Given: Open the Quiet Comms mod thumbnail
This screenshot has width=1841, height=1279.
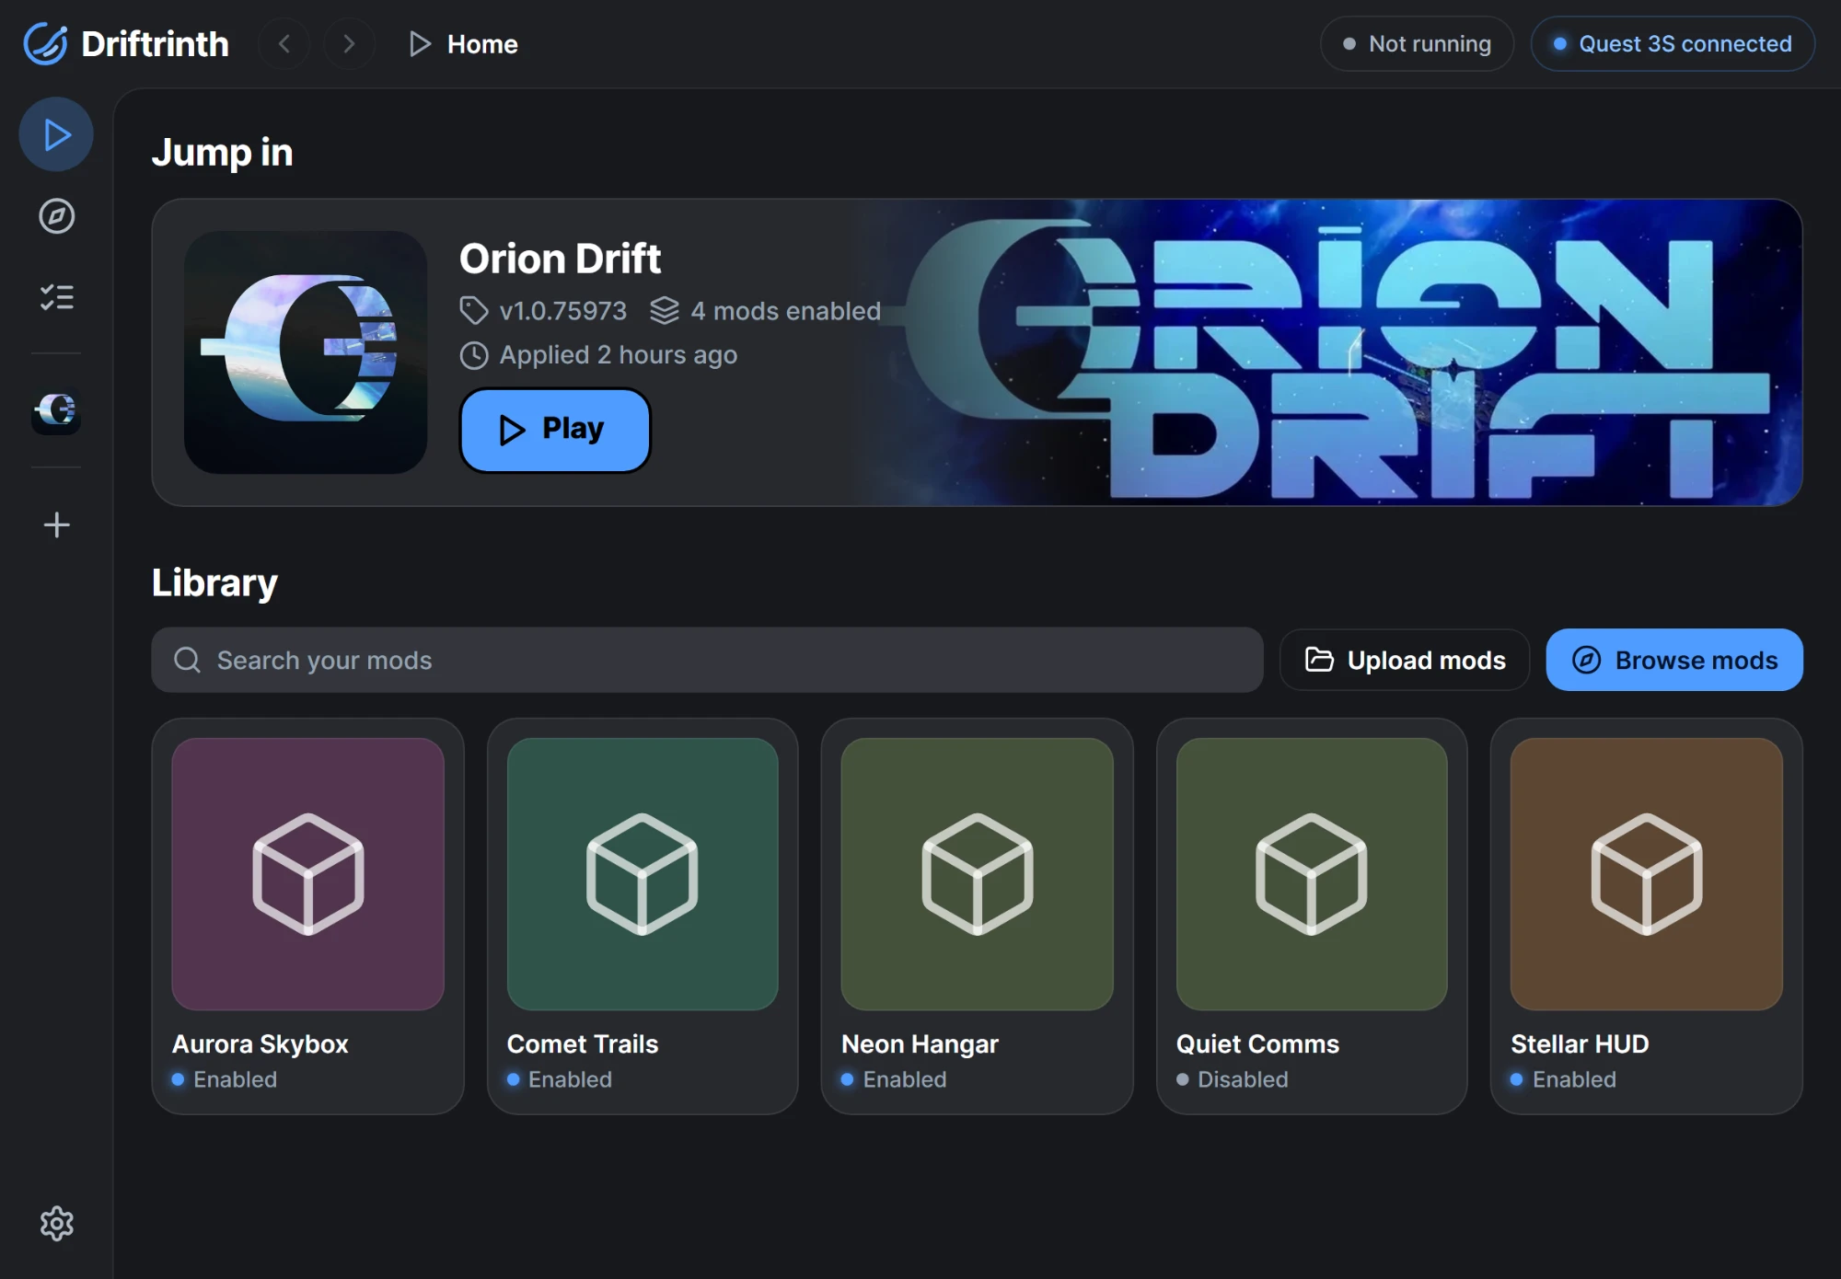Looking at the screenshot, I should (x=1312, y=874).
